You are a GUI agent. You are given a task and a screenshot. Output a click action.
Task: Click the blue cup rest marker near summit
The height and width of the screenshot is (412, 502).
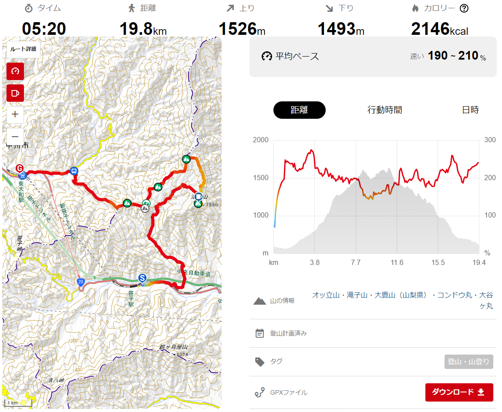pyautogui.click(x=199, y=196)
